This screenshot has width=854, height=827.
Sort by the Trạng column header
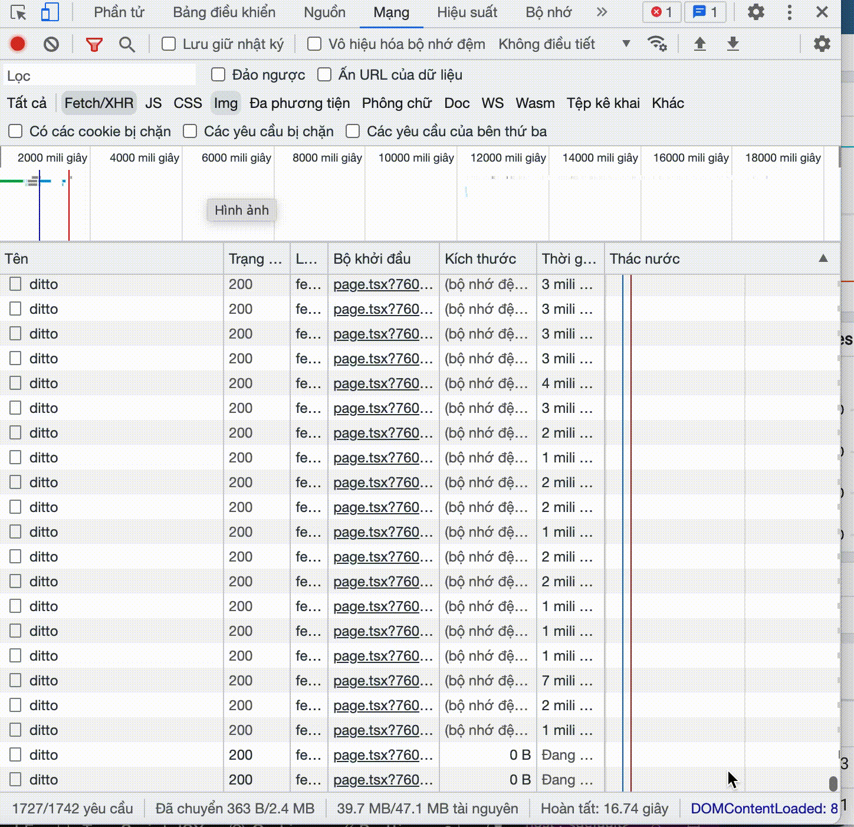pos(257,258)
